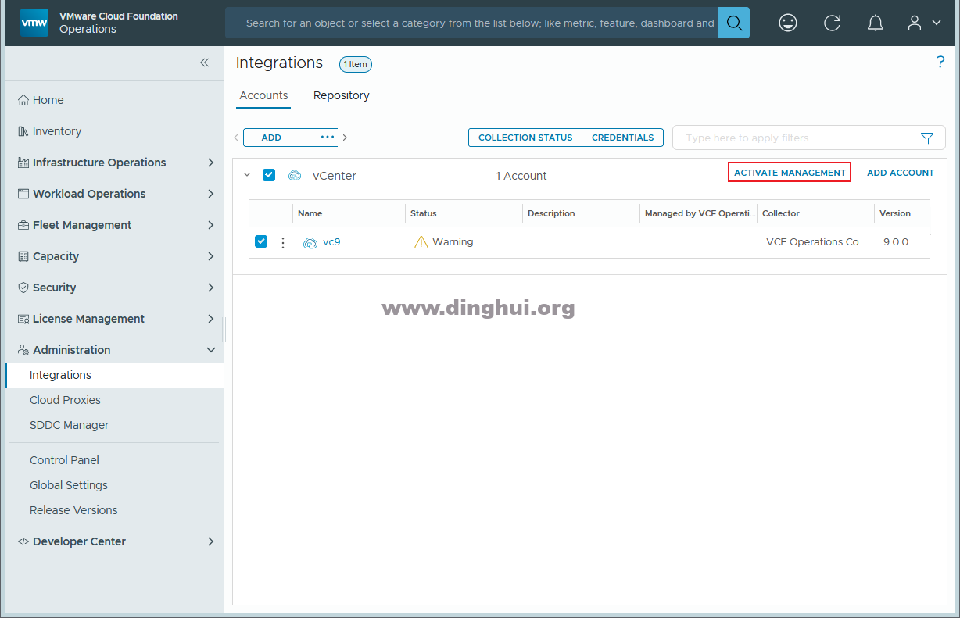The image size is (960, 618).
Task: Open Global Settings
Action: 69,485
